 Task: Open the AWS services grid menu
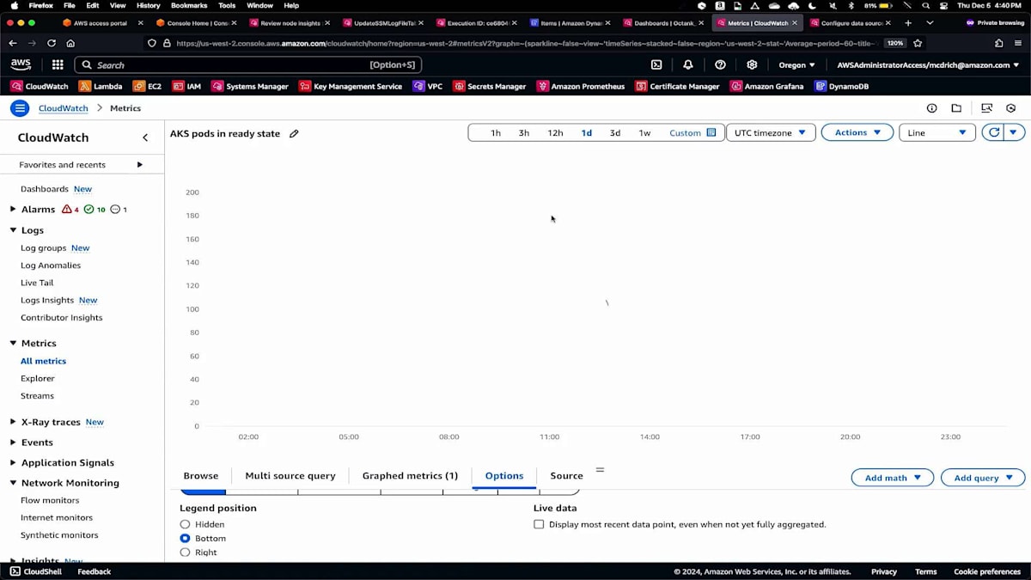[x=58, y=64]
